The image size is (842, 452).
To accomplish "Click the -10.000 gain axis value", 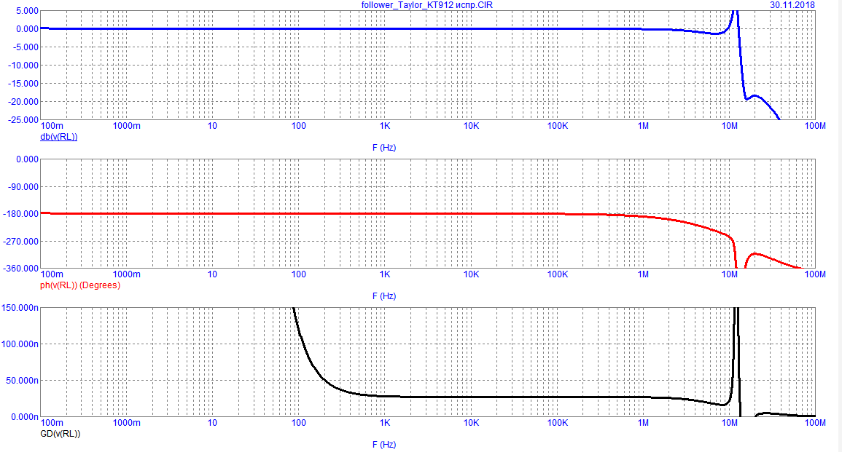I will pyautogui.click(x=23, y=66).
